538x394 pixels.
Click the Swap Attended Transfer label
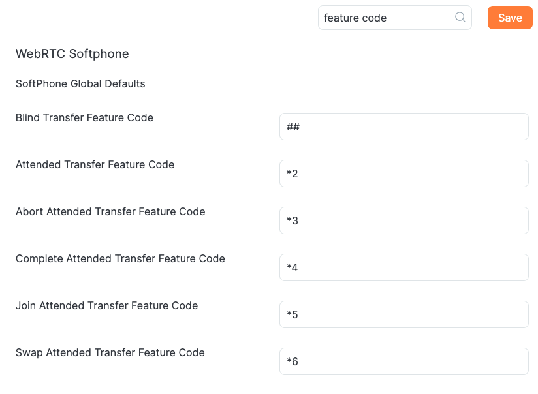click(x=110, y=352)
